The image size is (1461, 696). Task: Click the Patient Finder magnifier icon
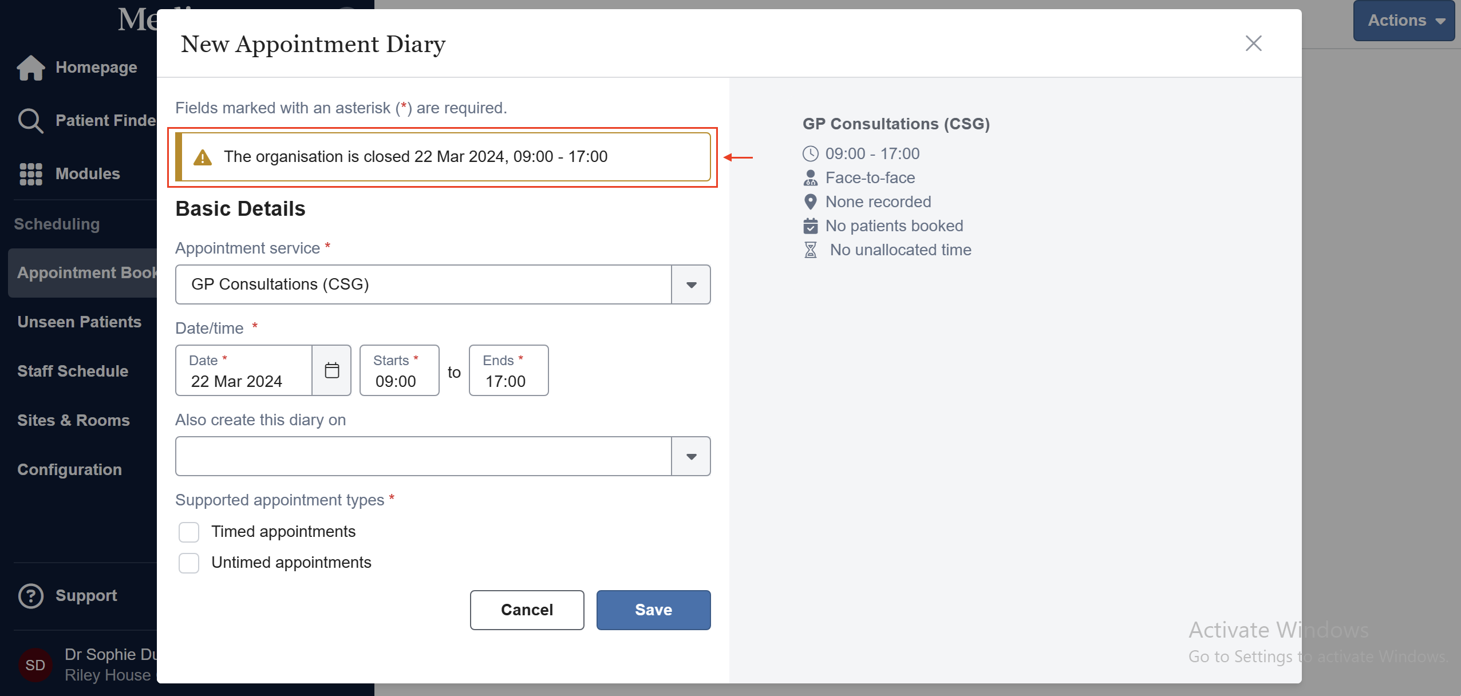tap(30, 120)
